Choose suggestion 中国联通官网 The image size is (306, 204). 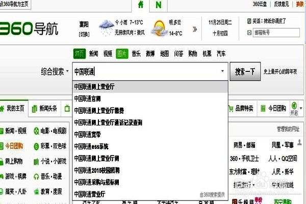click(150, 99)
